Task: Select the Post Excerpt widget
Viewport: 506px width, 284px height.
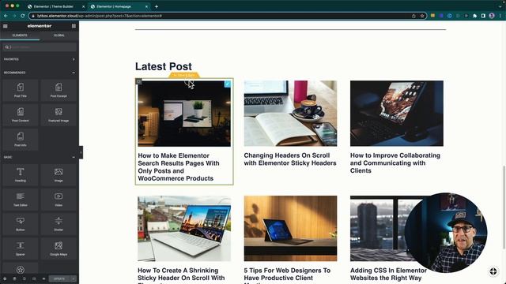Action: coord(59,90)
